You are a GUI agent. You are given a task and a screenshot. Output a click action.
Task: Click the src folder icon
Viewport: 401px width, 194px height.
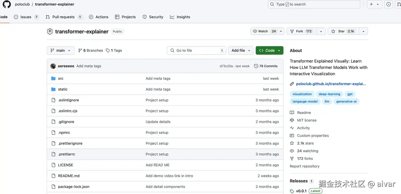tap(53, 78)
